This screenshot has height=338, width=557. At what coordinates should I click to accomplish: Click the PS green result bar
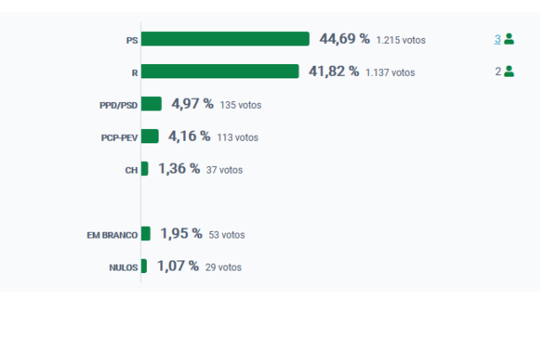225,39
